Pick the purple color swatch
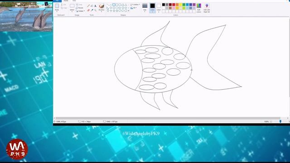Viewport: 290px width, 163px height. click(194, 5)
